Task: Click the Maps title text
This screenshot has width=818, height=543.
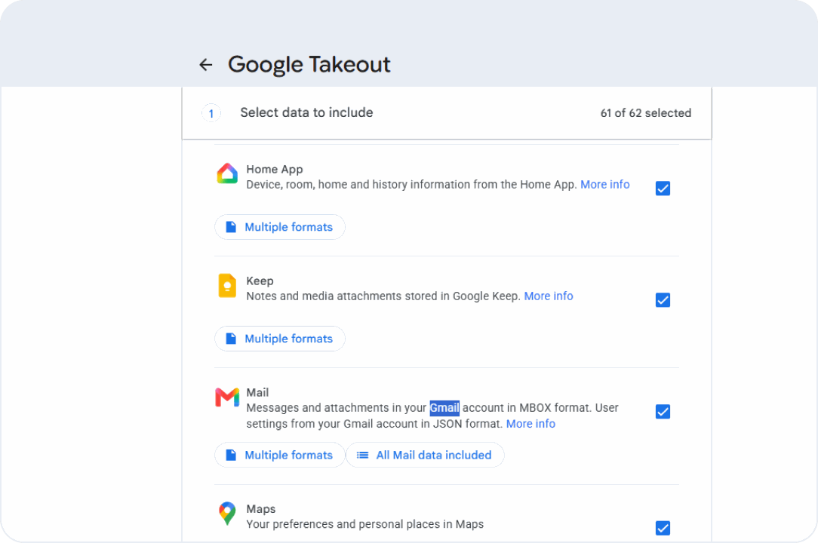Action: (x=261, y=509)
